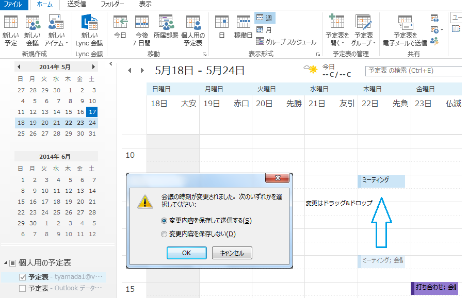Screen dimensions: 468x298
Task: Switch to the 送受信 ribbon tab
Action: (78, 4)
